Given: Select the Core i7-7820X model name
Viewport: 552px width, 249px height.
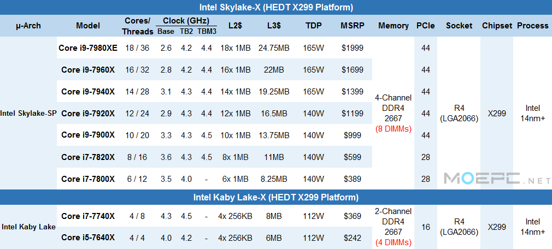Looking at the screenshot, I should point(88,157).
